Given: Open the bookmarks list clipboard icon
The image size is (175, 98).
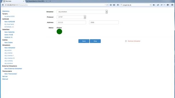Looking at the screenshot, I should click(x=114, y=5).
